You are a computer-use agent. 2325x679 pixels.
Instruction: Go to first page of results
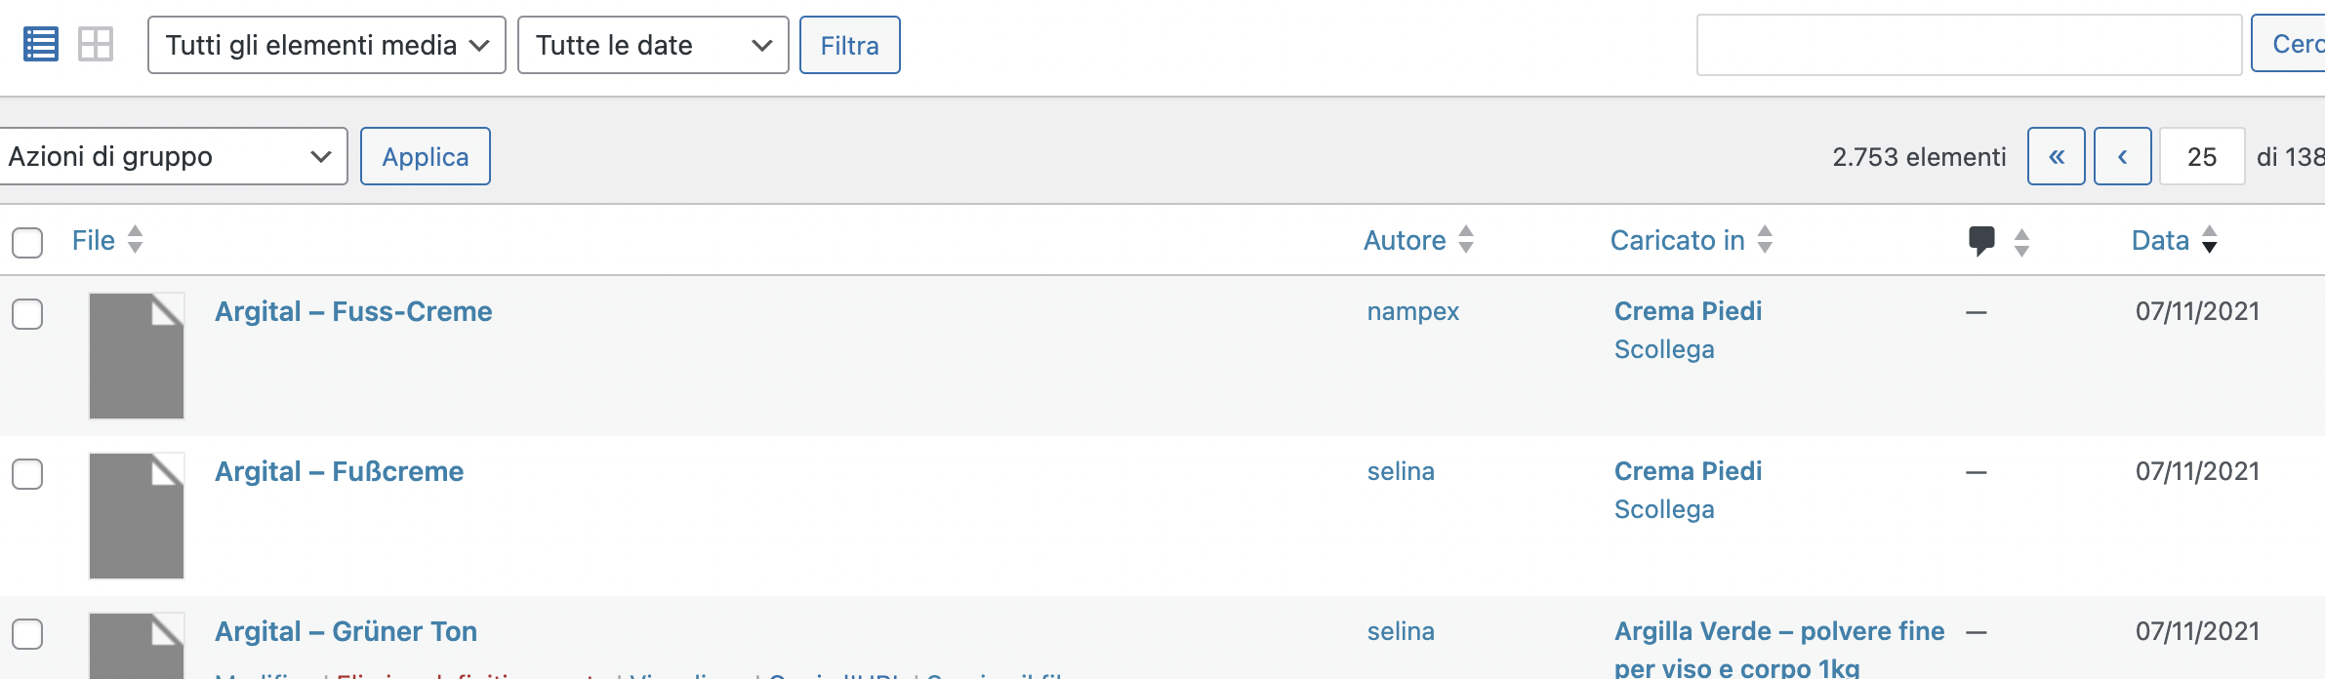2056,156
